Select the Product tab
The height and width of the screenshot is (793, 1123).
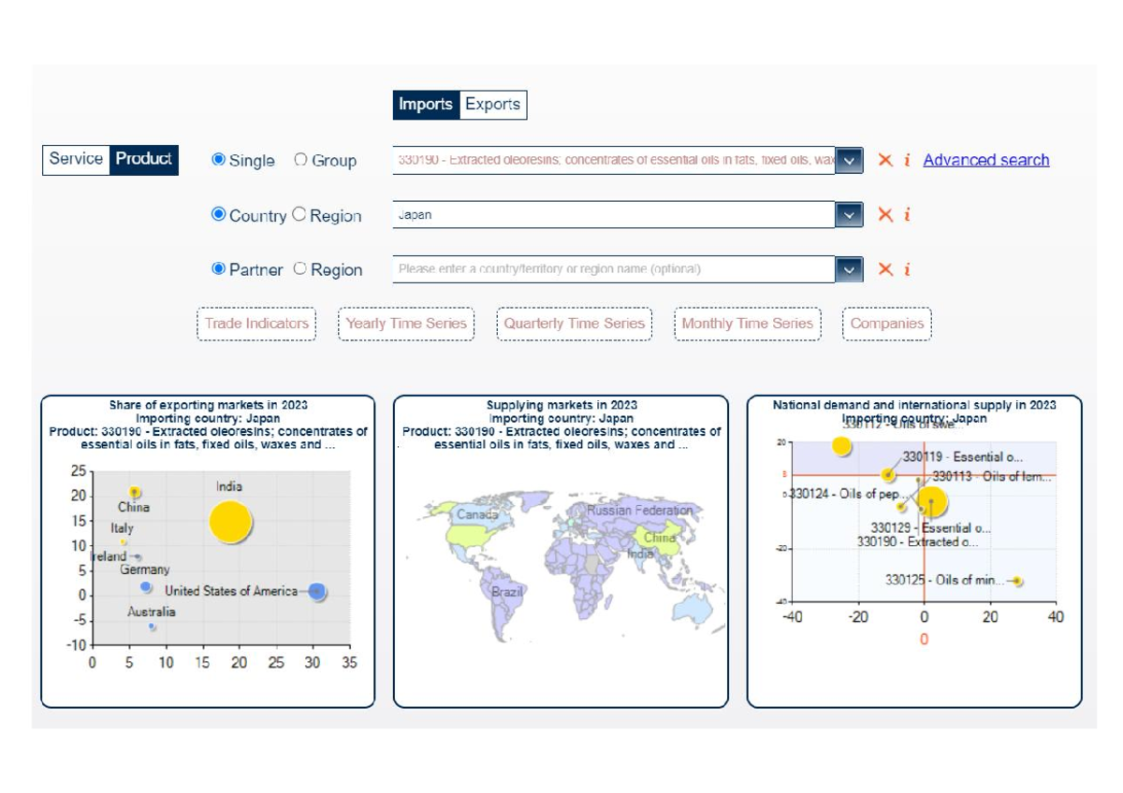point(144,159)
